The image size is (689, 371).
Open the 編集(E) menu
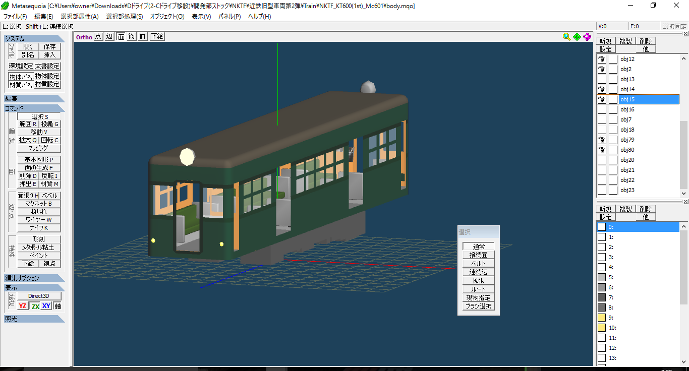coord(44,17)
